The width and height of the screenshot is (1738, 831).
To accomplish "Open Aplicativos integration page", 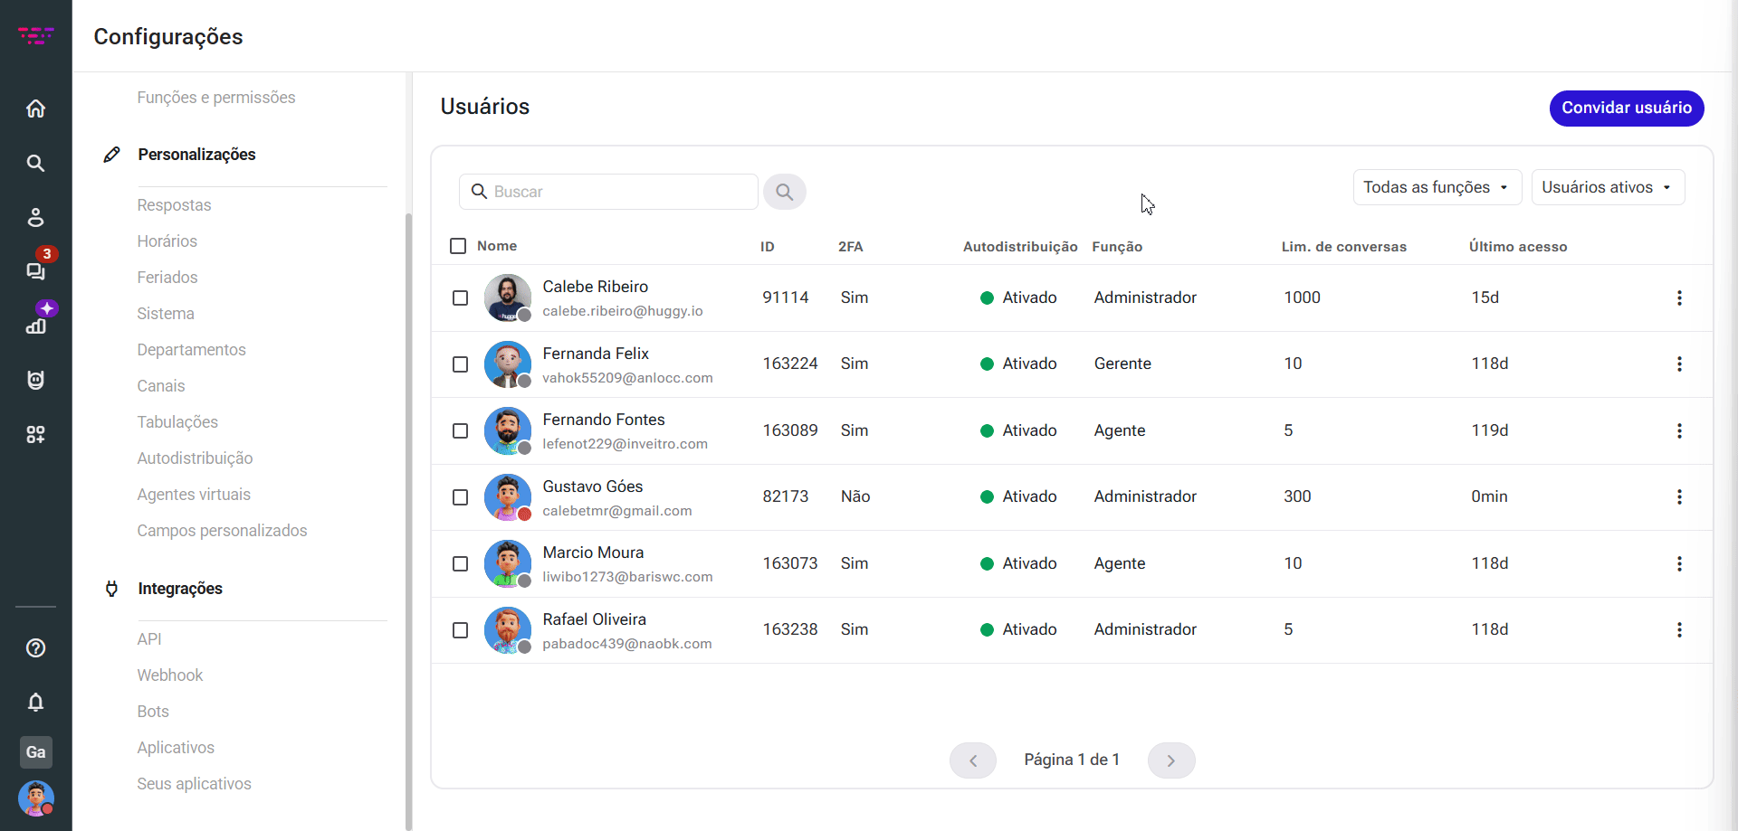I will (176, 748).
